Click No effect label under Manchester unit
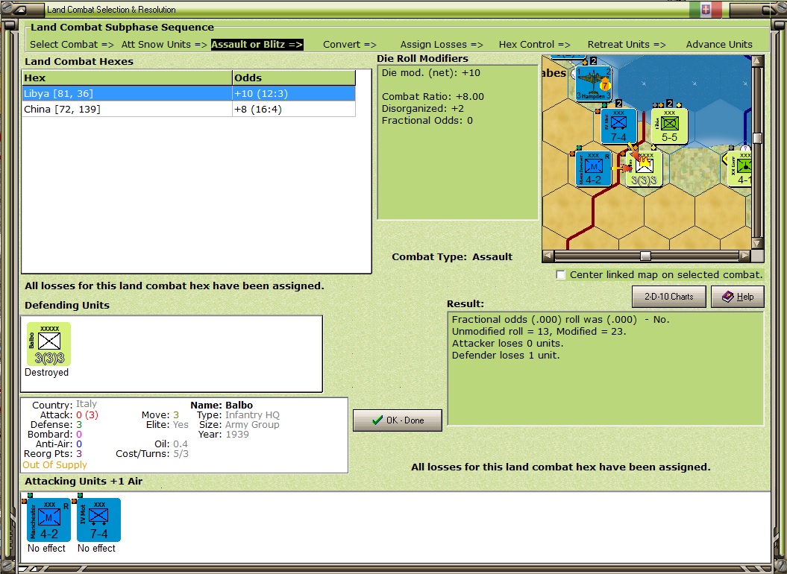 (47, 549)
